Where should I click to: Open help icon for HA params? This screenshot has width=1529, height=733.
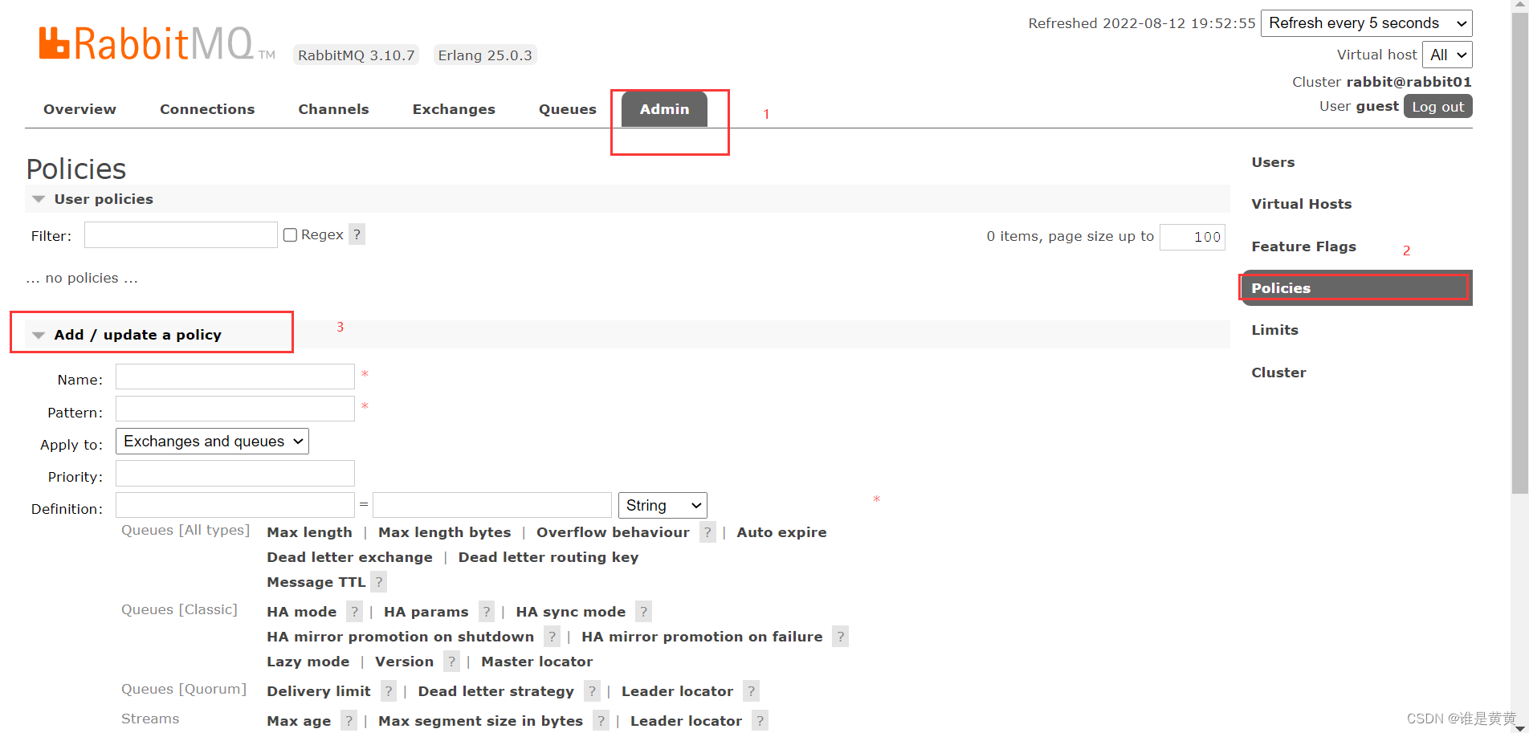coord(486,612)
